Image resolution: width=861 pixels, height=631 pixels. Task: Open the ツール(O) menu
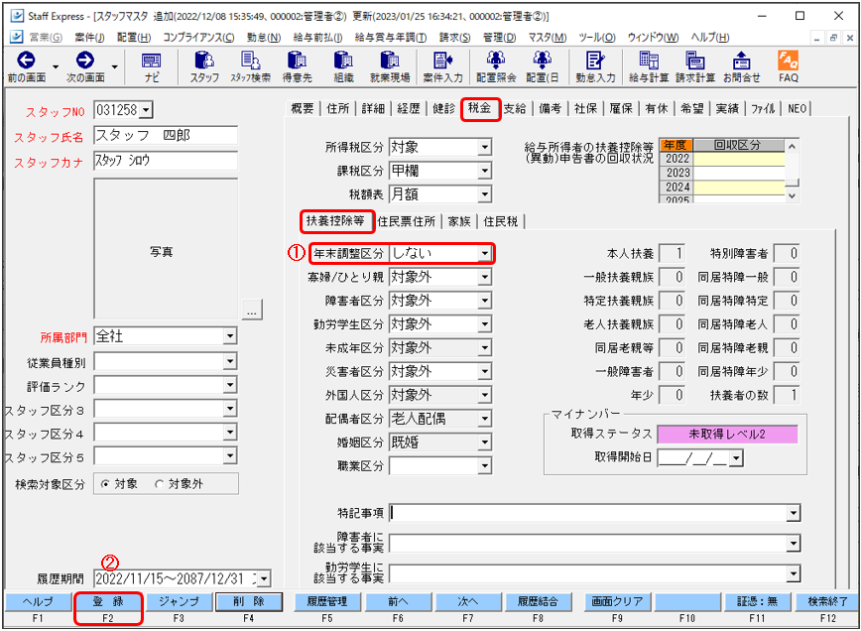(596, 38)
